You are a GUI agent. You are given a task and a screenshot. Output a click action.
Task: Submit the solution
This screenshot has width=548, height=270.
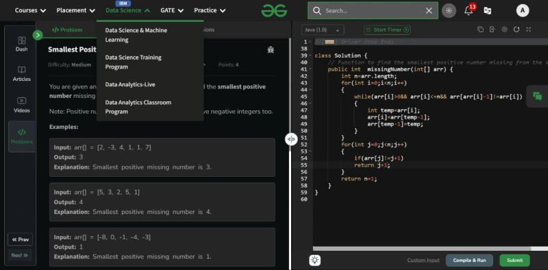(515, 260)
